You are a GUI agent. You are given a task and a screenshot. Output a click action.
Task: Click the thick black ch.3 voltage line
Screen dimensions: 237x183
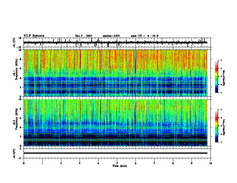(x=115, y=153)
